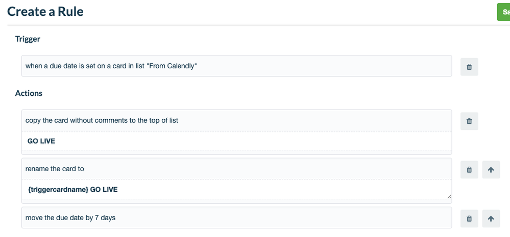Click the 'Create a Rule' page heading
Screen dimensions: 510x237
point(45,11)
